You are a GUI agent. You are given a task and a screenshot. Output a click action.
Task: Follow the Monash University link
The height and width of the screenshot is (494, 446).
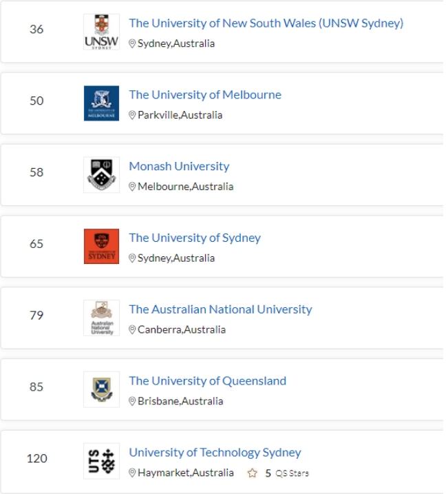click(x=179, y=166)
